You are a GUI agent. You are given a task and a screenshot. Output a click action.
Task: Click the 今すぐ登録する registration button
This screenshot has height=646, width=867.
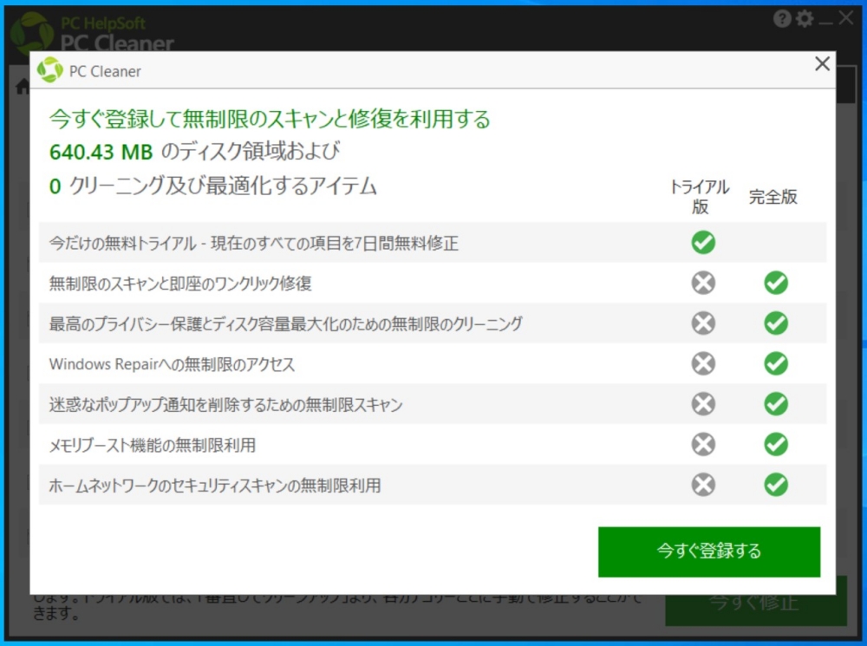pos(709,551)
